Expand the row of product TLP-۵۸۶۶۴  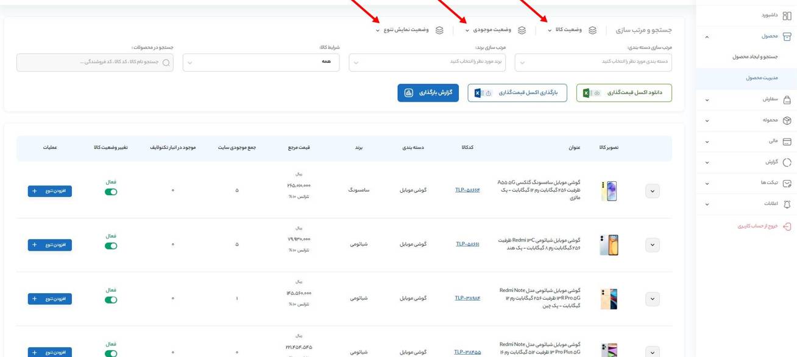[x=653, y=191]
